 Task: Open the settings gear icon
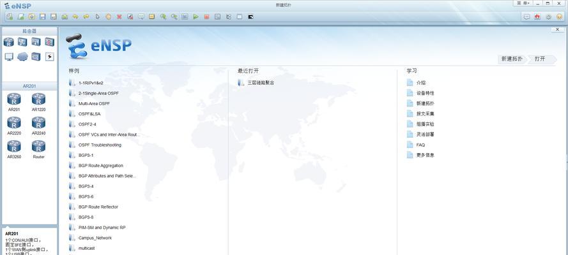click(548, 17)
